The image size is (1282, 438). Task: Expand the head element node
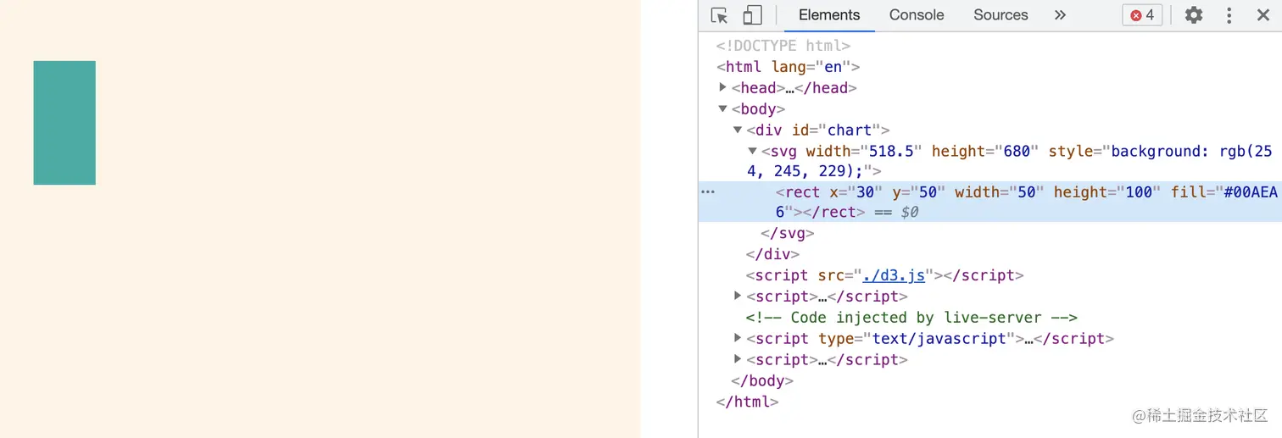coord(723,87)
